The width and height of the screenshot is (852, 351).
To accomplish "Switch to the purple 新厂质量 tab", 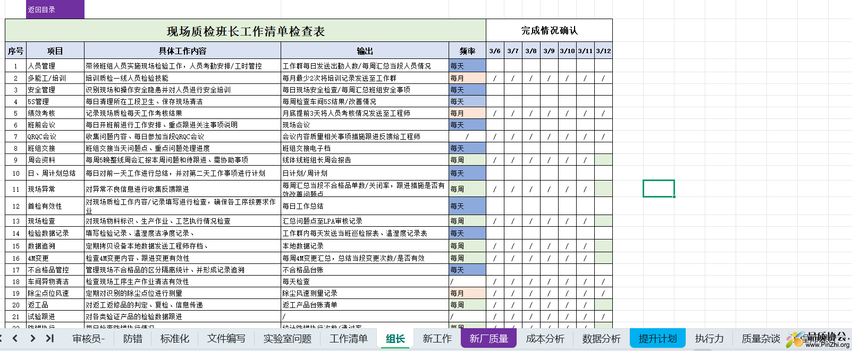I will [489, 338].
